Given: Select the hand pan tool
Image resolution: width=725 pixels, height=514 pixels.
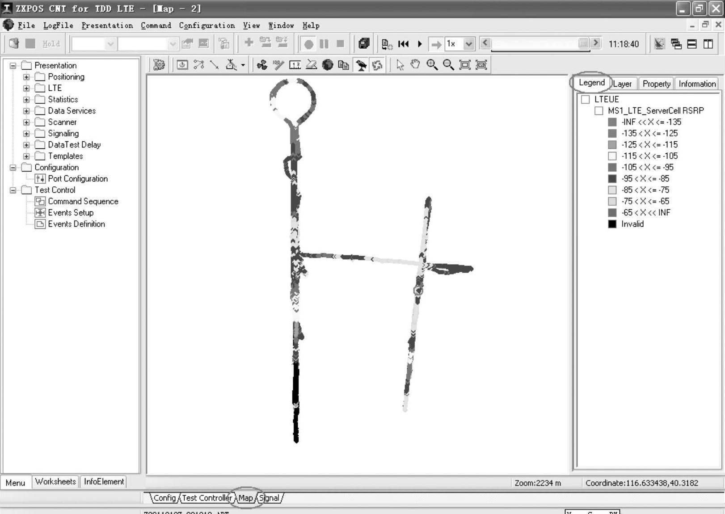Looking at the screenshot, I should point(415,65).
